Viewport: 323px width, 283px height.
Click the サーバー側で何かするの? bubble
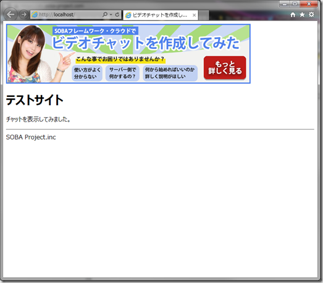tap(122, 73)
